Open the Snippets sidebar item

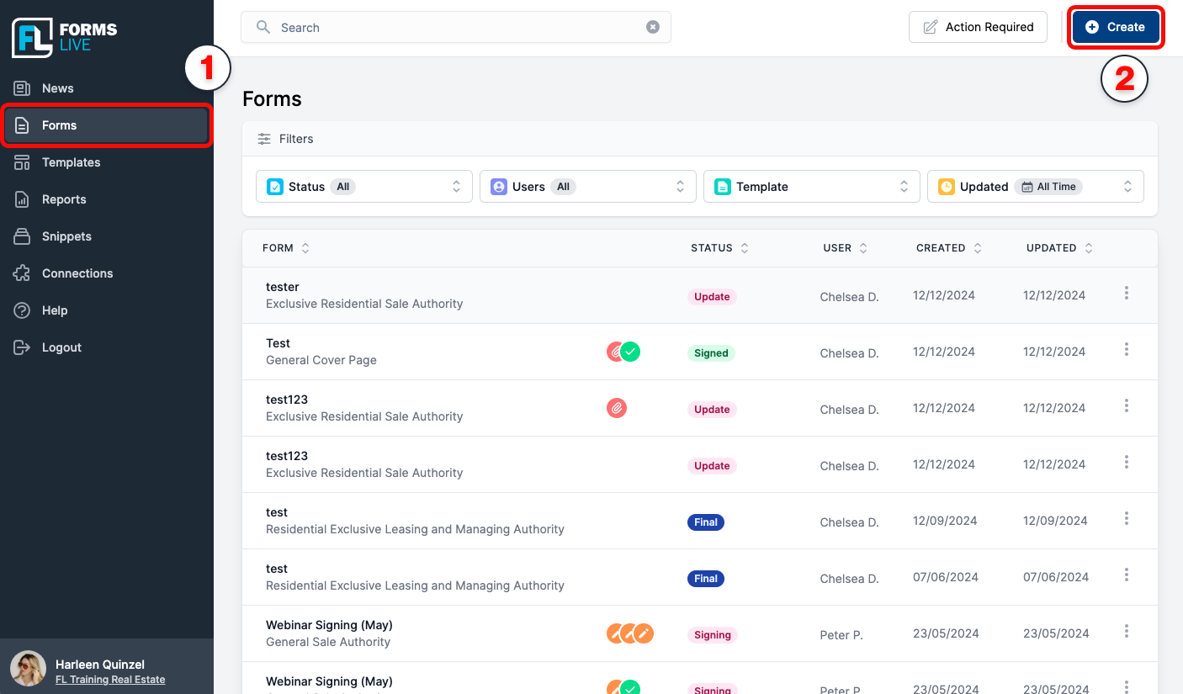(66, 236)
